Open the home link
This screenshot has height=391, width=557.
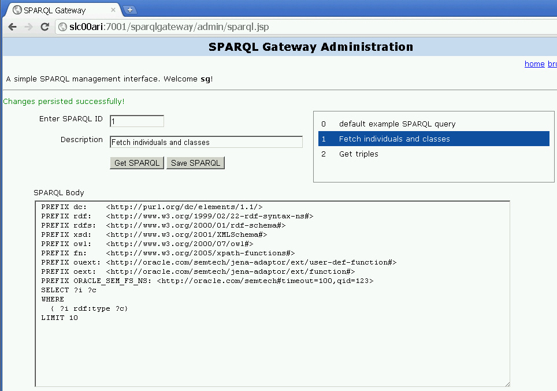[x=534, y=64]
